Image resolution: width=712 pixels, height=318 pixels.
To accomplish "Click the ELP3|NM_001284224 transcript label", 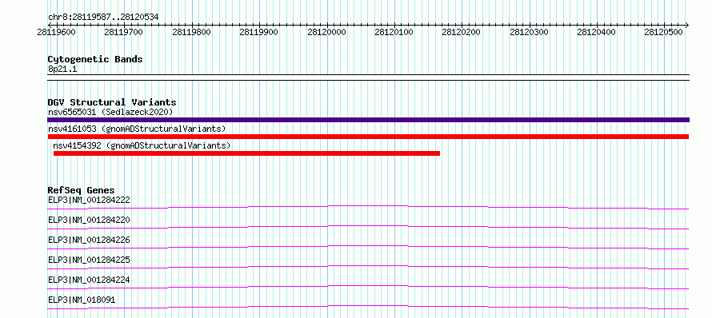I will point(89,280).
